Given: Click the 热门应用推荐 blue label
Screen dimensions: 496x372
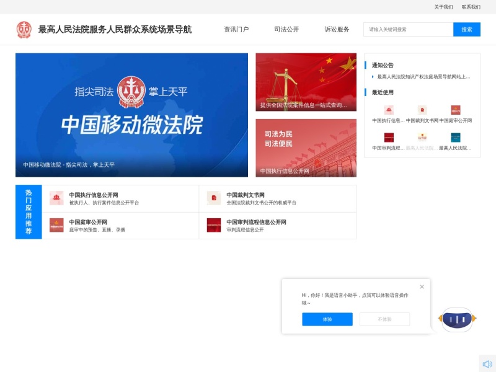Looking at the screenshot, I should click(29, 212).
